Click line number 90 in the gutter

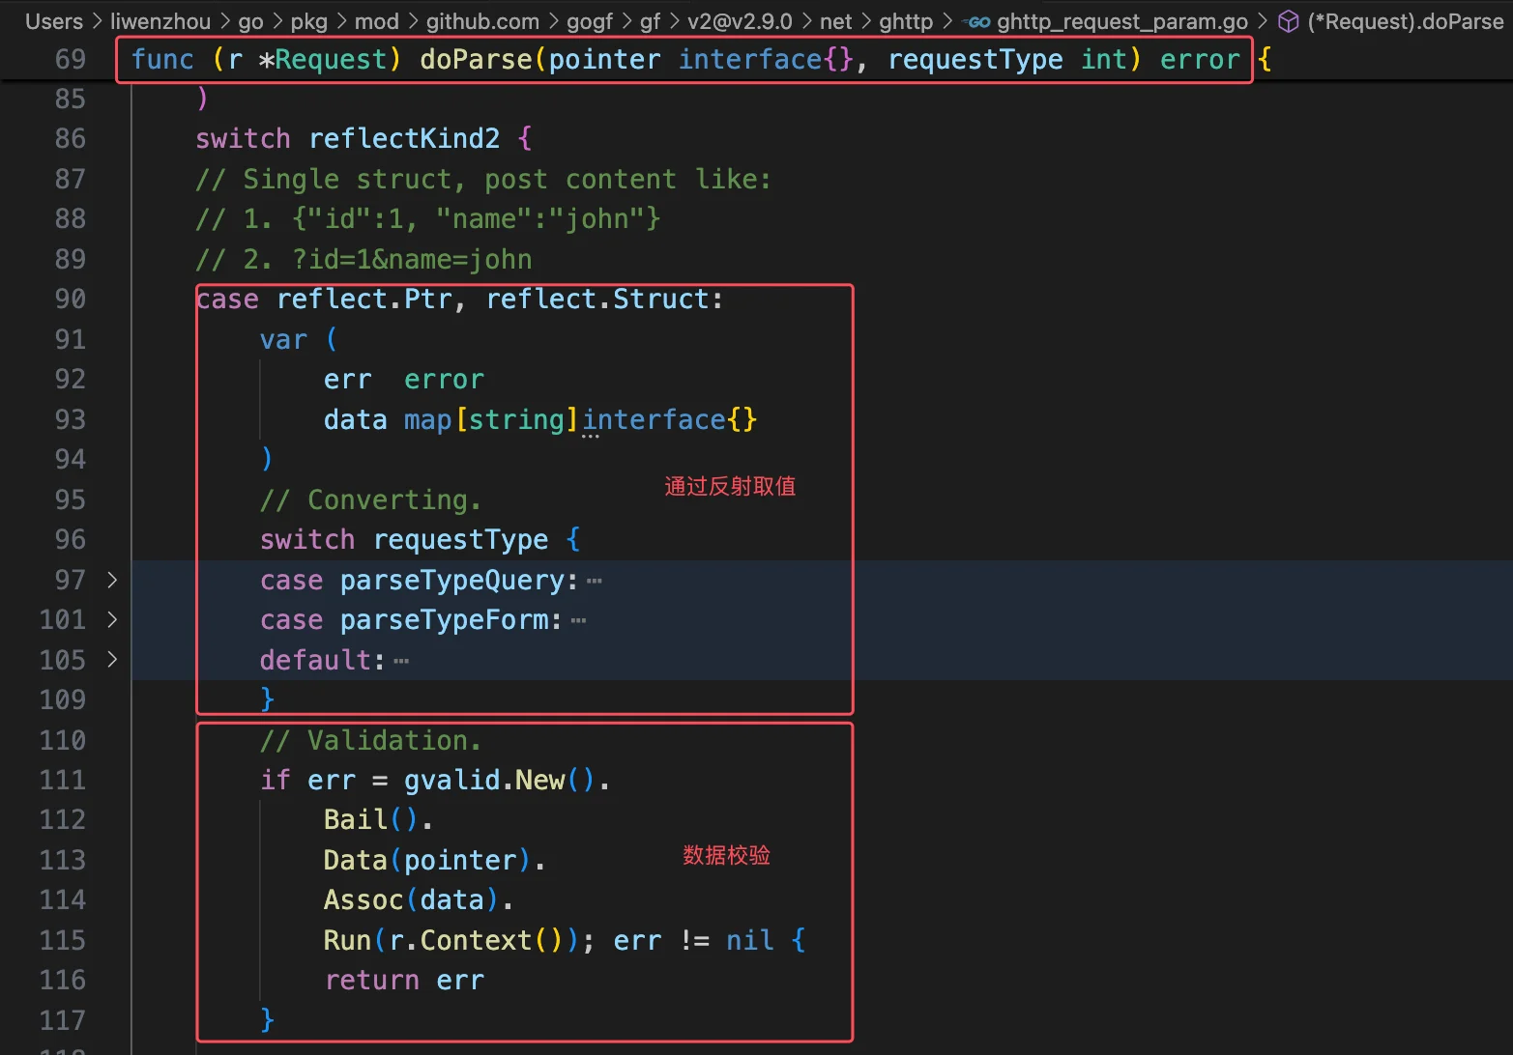(70, 299)
